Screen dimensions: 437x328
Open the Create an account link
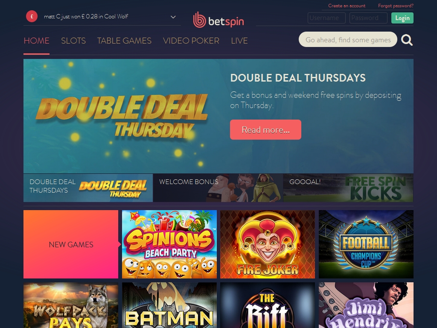(x=347, y=6)
